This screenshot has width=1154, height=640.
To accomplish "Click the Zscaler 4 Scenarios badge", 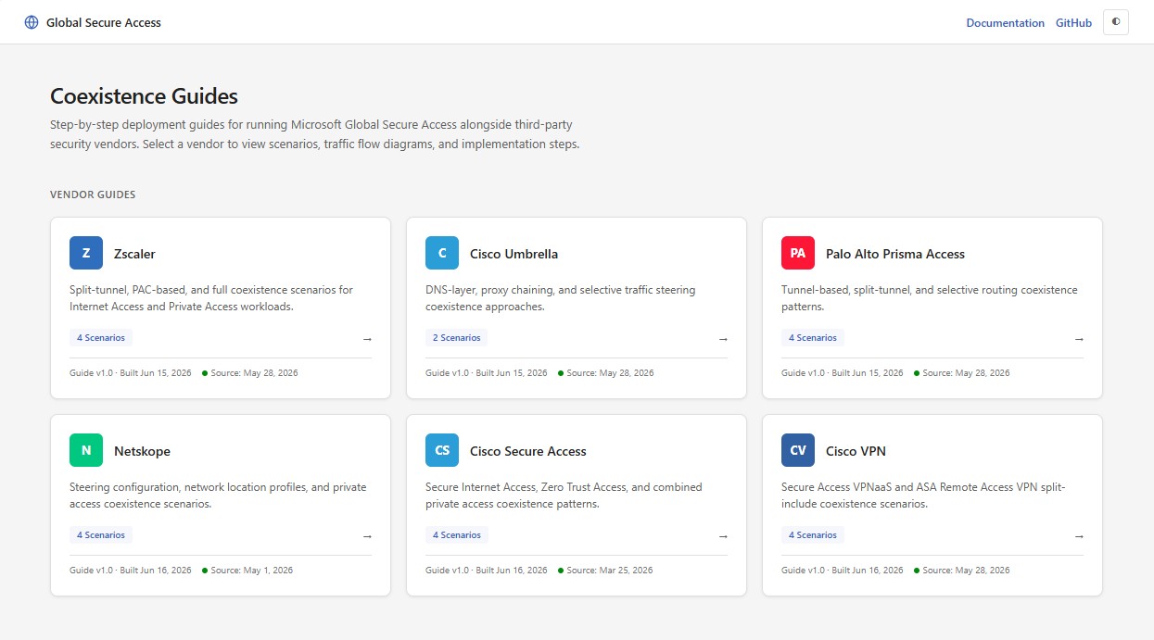I will (100, 338).
